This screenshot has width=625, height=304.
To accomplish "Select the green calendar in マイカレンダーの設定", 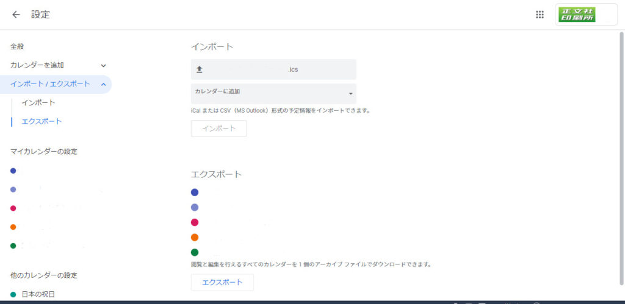I will click(x=13, y=246).
